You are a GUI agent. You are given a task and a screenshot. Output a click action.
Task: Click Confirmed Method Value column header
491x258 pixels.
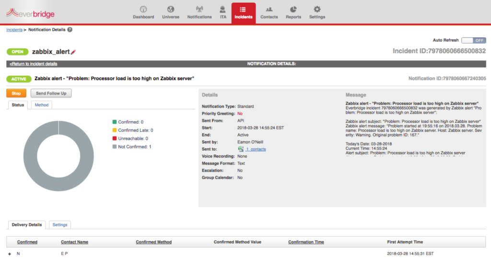237,242
